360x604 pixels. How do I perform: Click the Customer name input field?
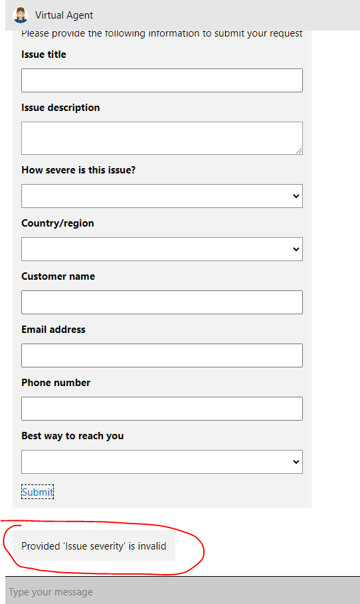(x=161, y=302)
